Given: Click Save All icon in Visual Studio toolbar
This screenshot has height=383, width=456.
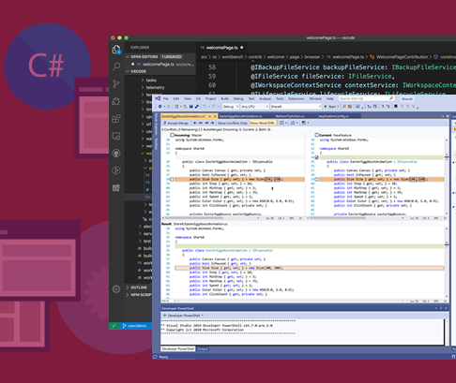Looking at the screenshot, I should [197, 107].
